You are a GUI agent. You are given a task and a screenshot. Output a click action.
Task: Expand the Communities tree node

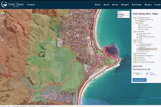pos(134,60)
